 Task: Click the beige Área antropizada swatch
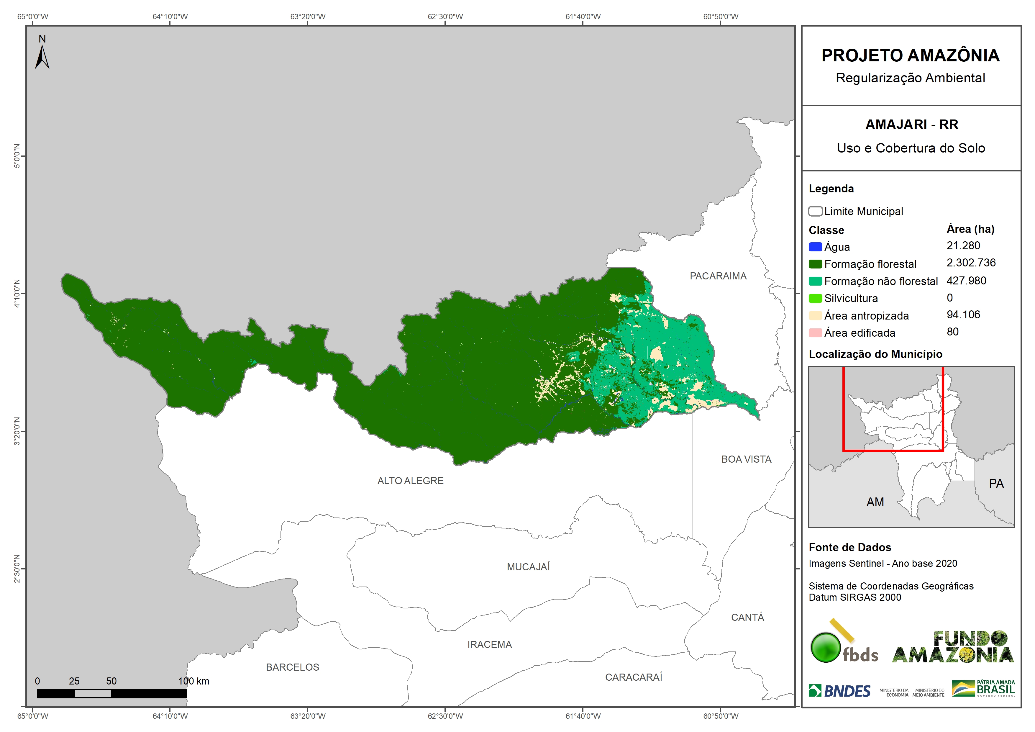point(815,315)
